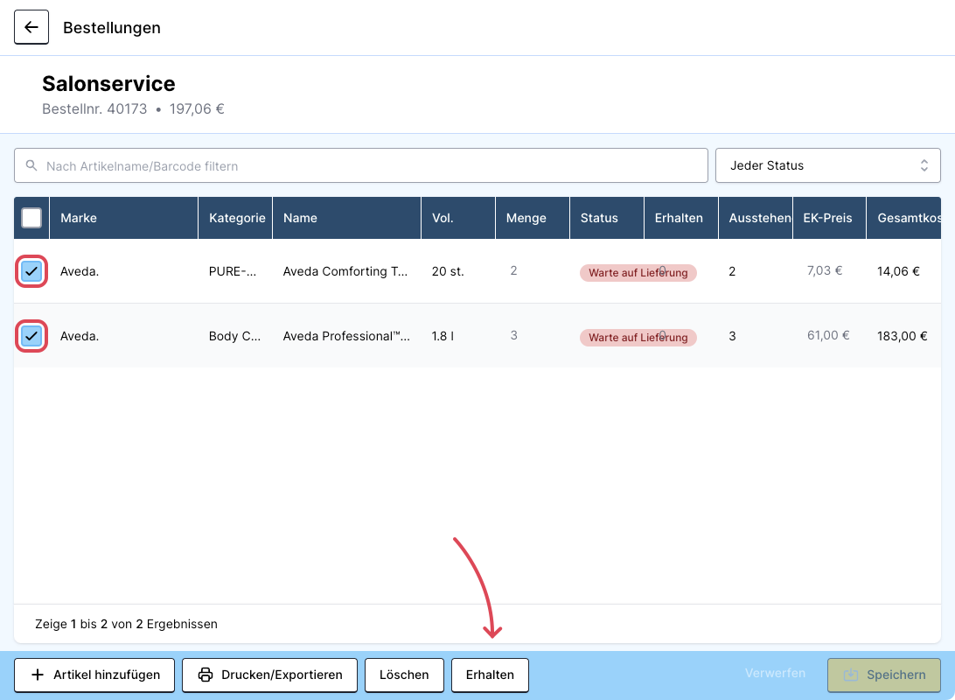Click the status badge in the Aveda Professional row
The height and width of the screenshot is (700, 955).
pyautogui.click(x=638, y=337)
